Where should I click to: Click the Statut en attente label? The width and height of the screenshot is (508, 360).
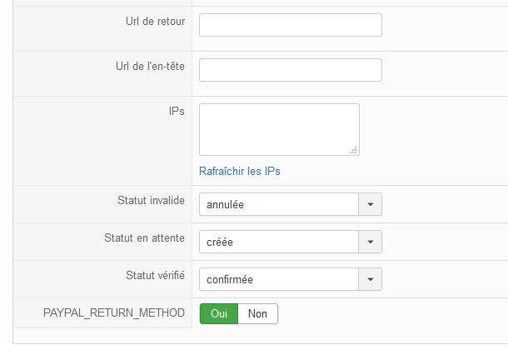[145, 237]
